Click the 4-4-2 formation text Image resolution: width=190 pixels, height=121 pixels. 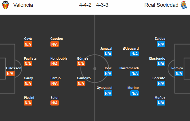click(85, 5)
